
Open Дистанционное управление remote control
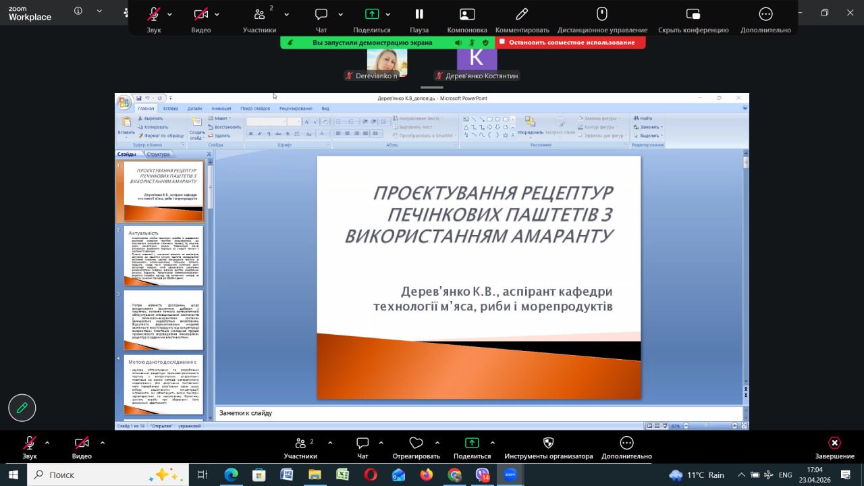click(x=602, y=14)
